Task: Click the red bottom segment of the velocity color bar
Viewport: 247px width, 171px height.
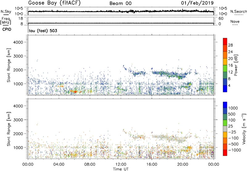Action: pyautogui.click(x=225, y=153)
